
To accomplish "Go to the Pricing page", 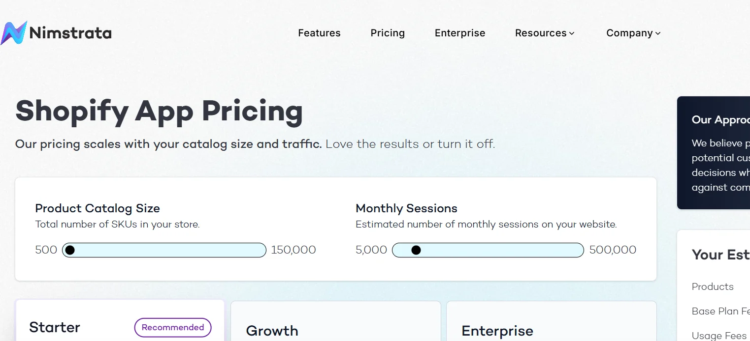I will [388, 33].
